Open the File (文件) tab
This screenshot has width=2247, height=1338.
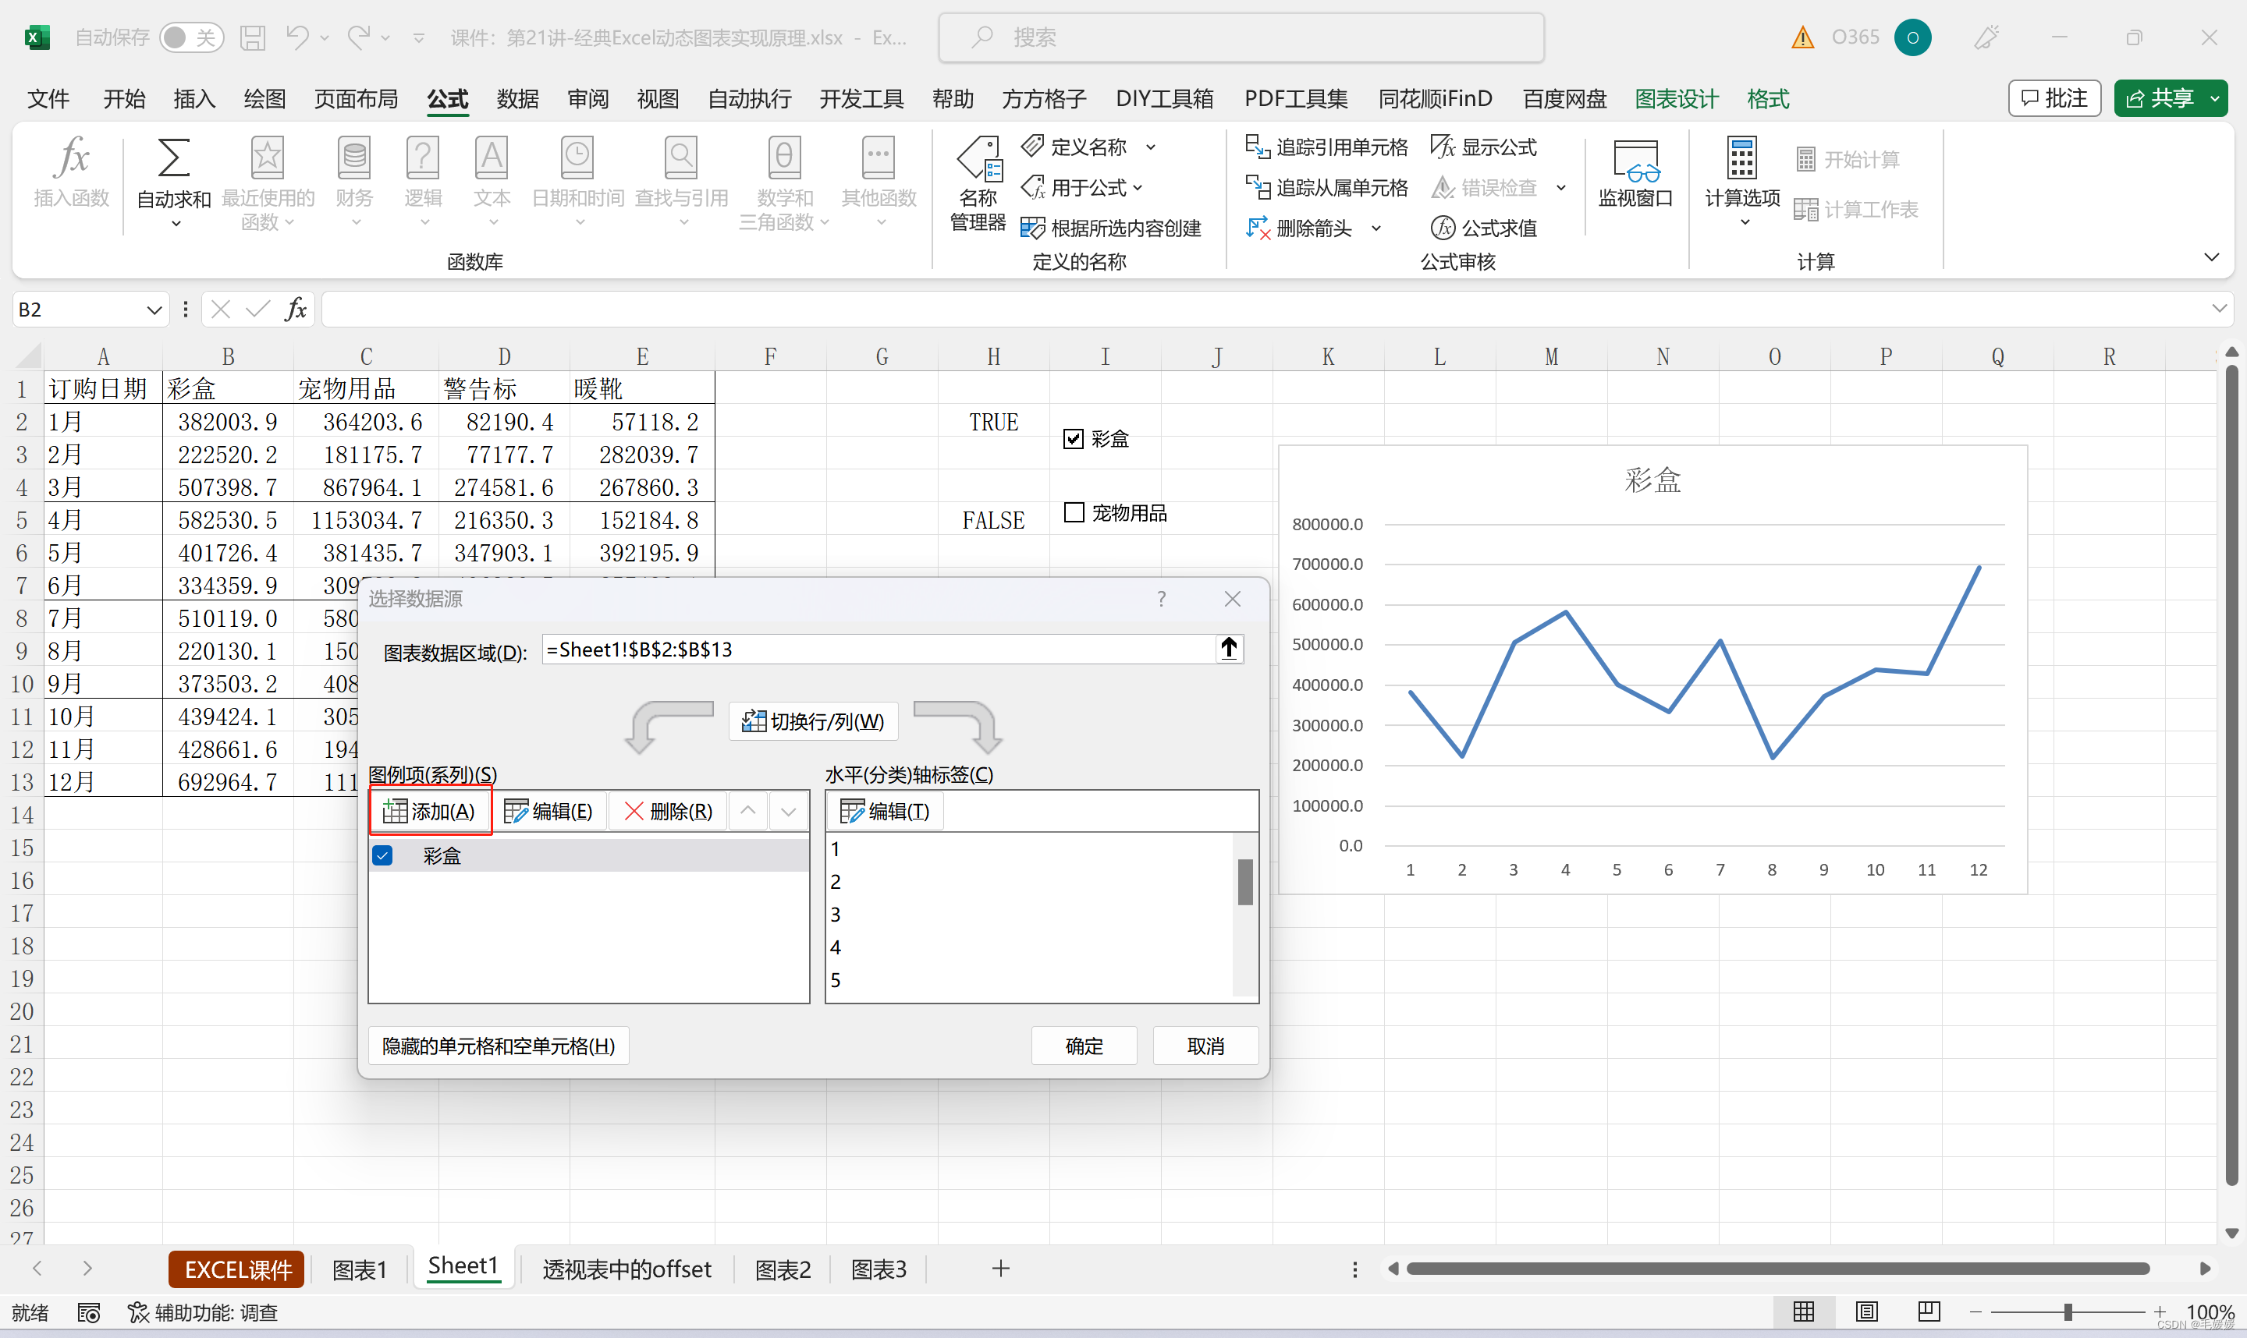coord(48,98)
